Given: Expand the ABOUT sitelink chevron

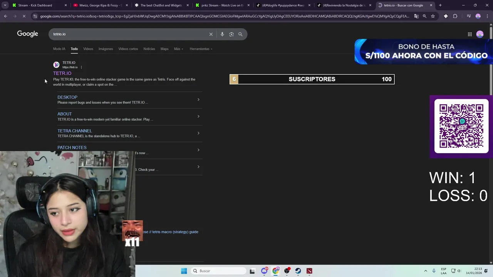Looking at the screenshot, I should [x=198, y=116].
